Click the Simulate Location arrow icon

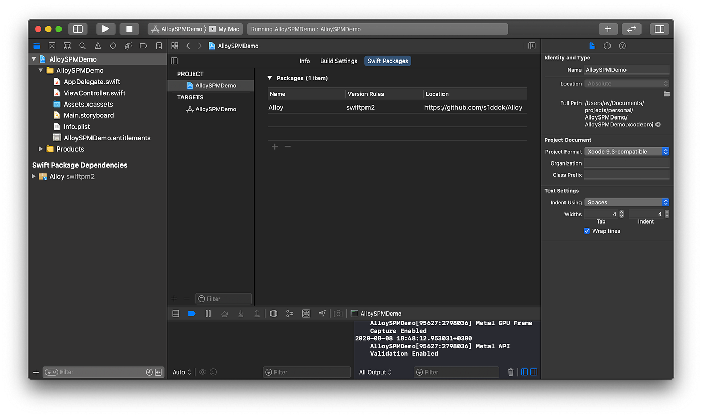322,314
